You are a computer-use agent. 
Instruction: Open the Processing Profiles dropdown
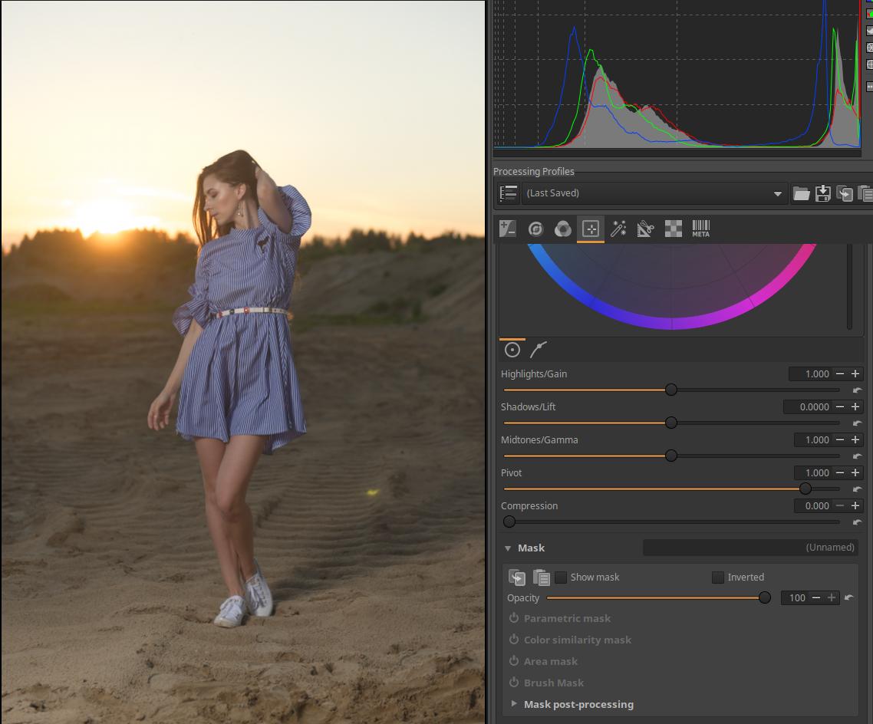[654, 193]
